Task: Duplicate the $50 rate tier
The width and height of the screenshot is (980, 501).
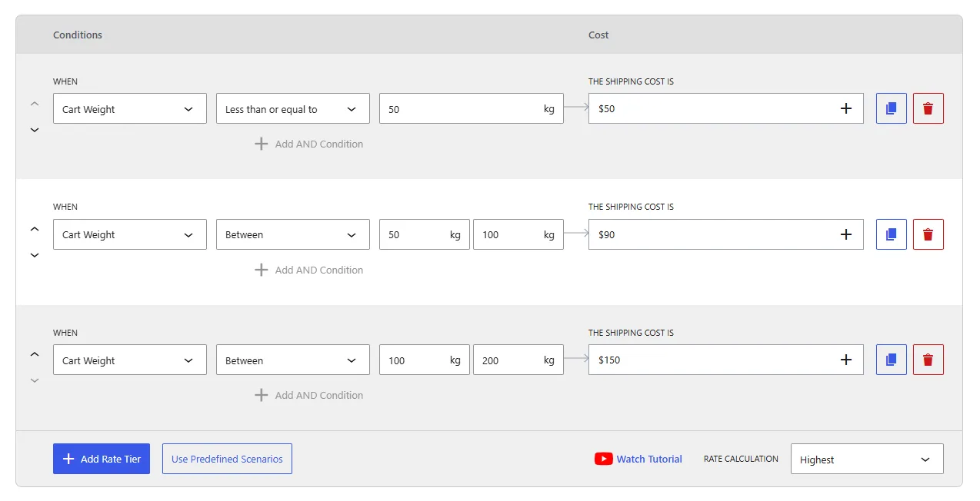Action: pyautogui.click(x=891, y=108)
